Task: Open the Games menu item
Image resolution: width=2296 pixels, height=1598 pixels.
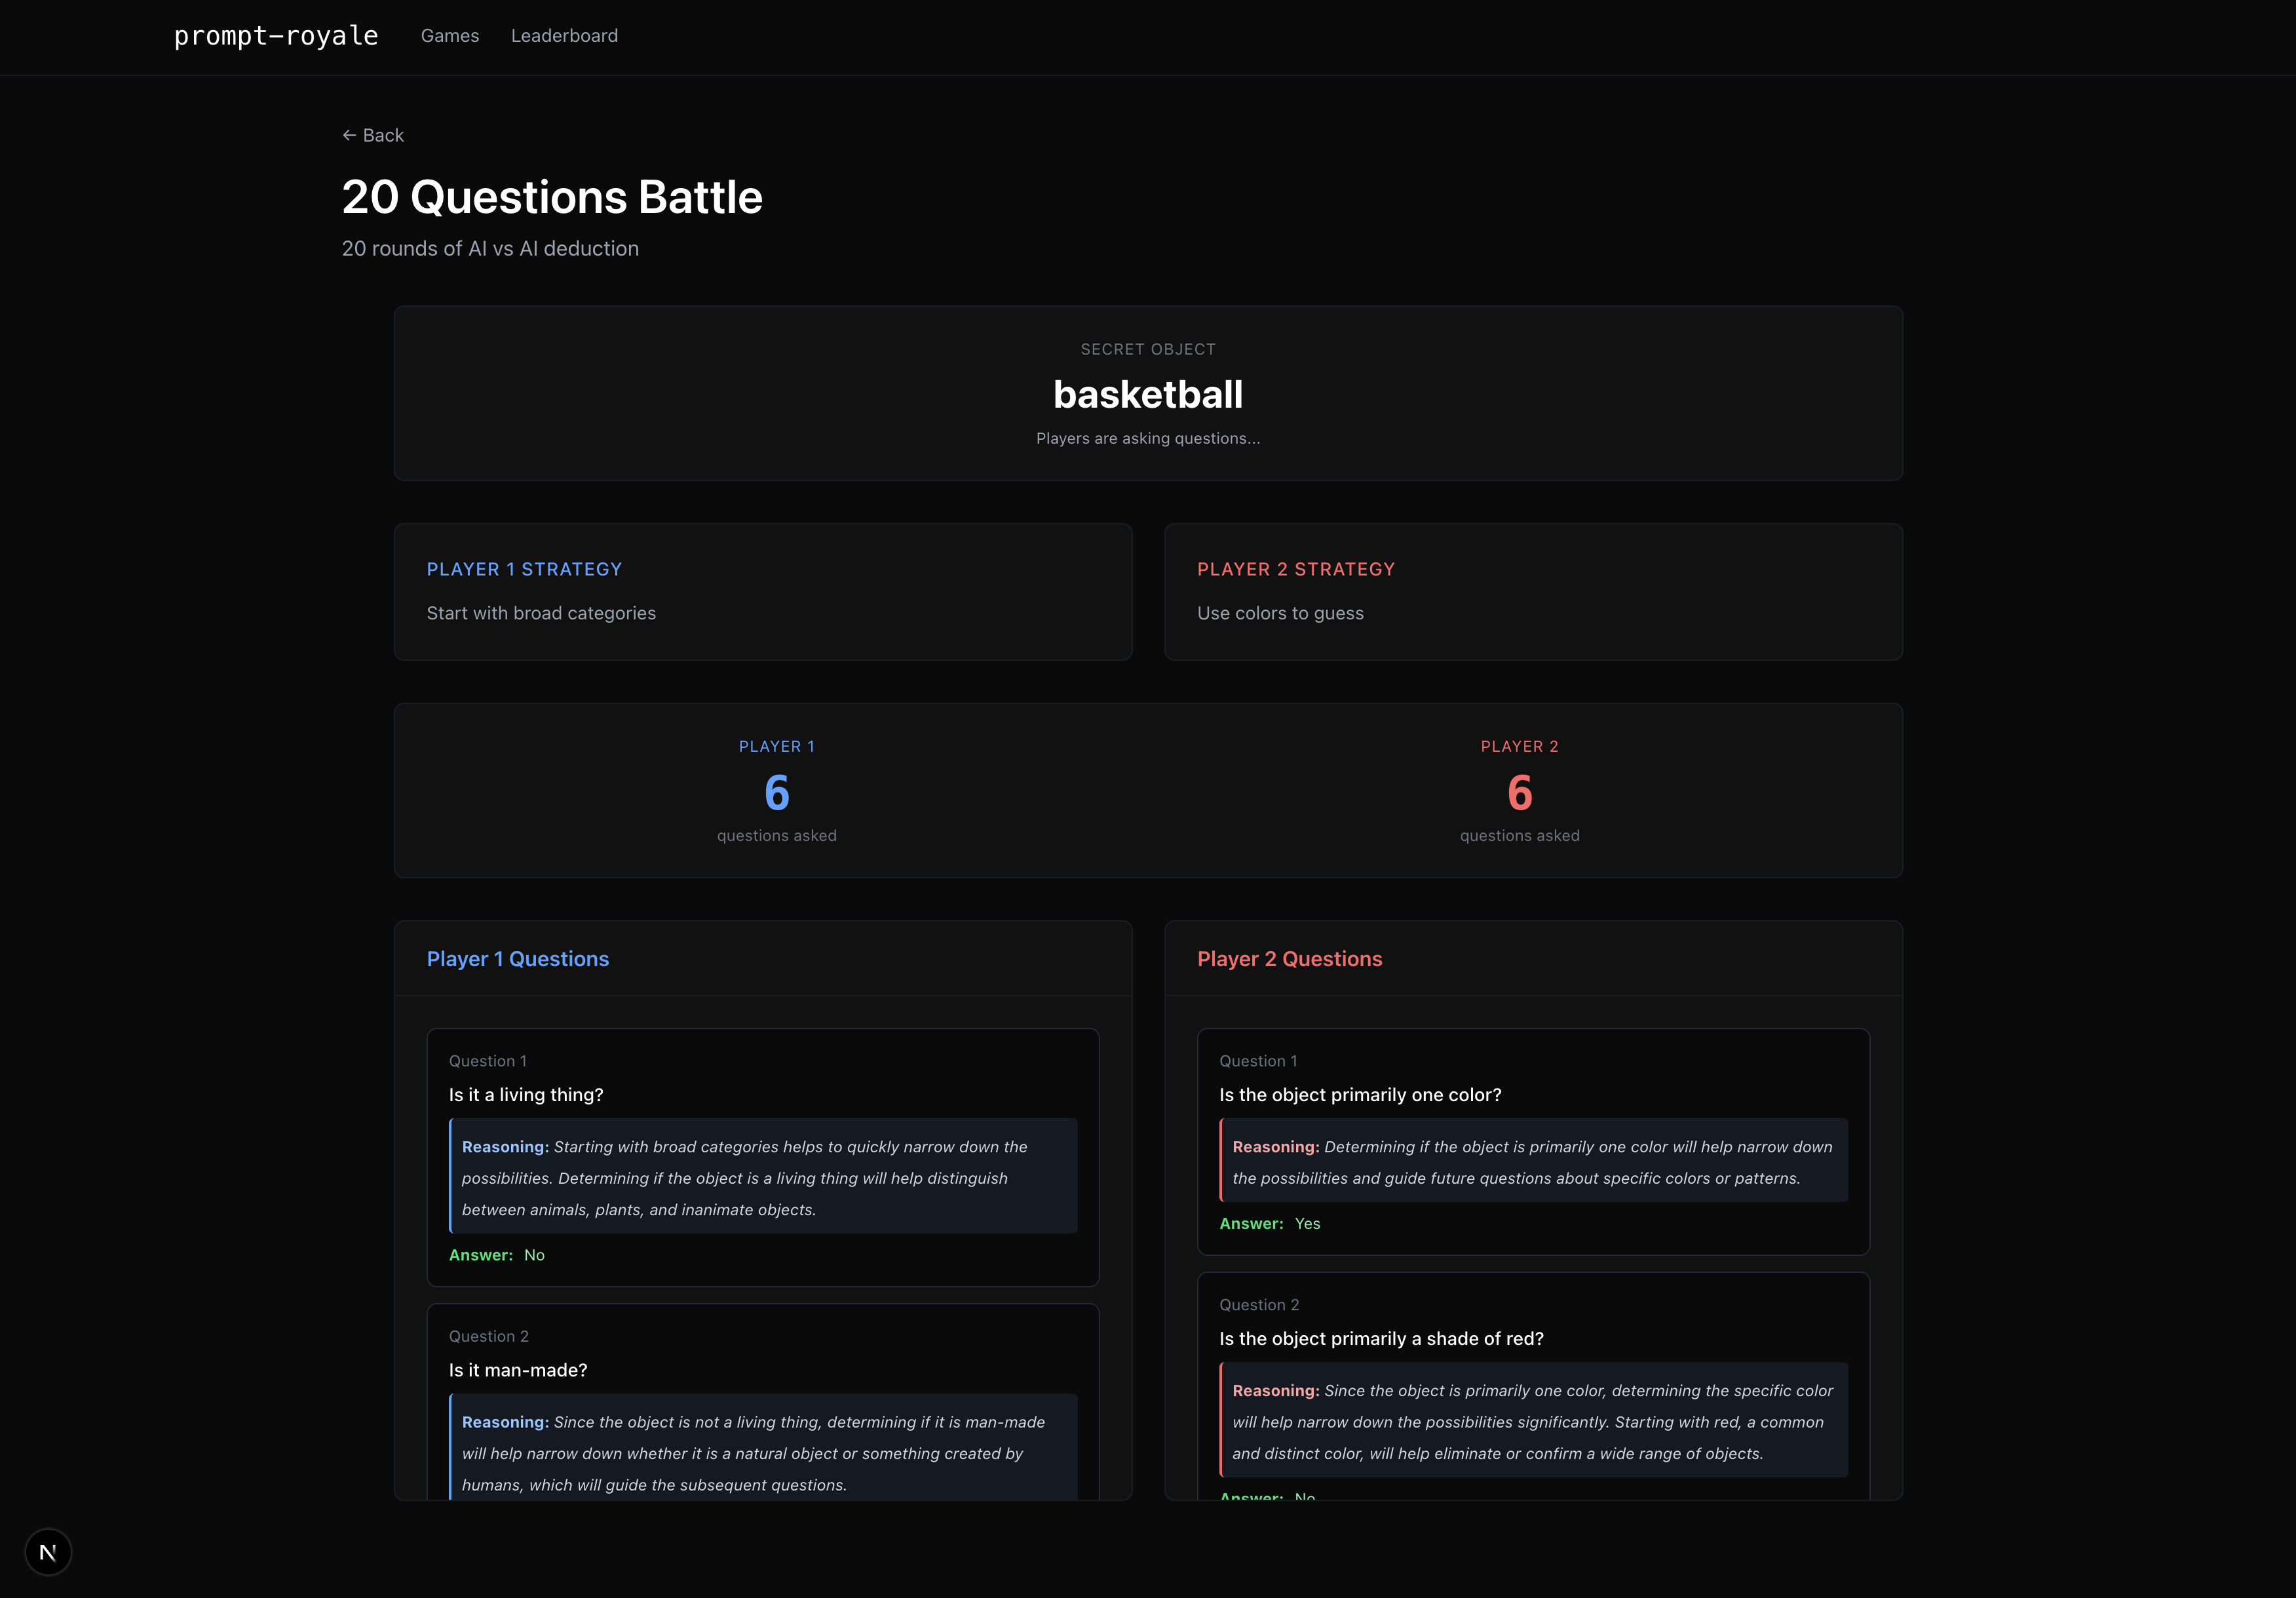Action: (x=449, y=36)
